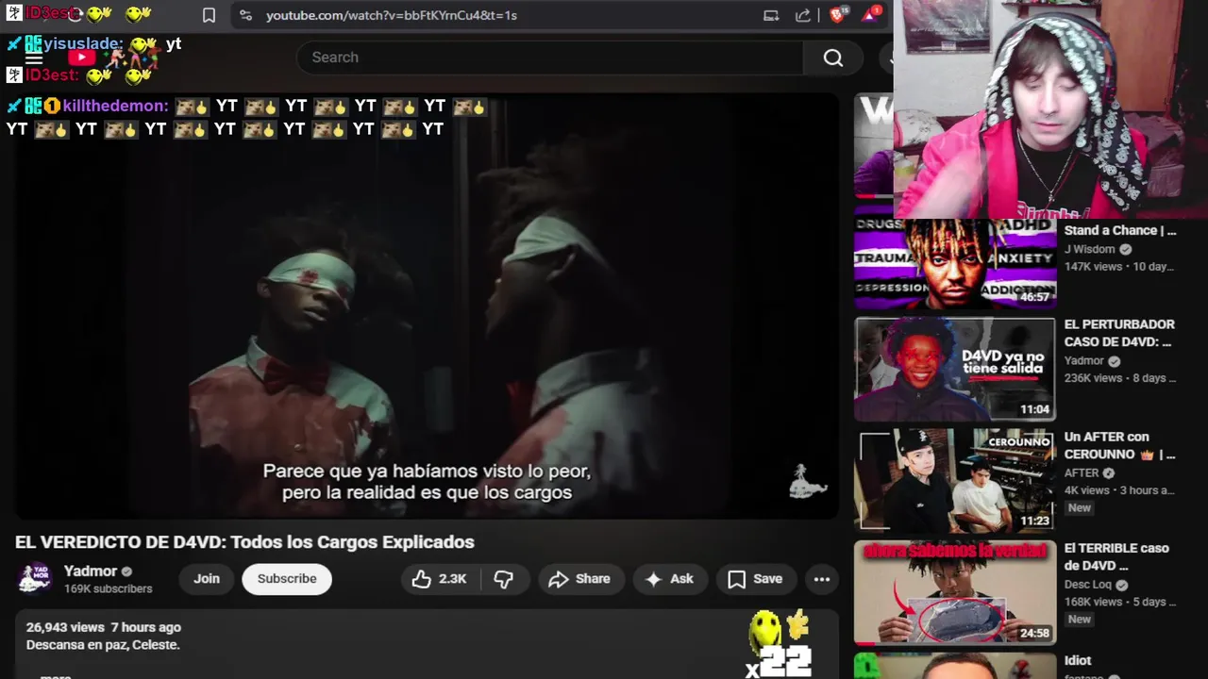
Task: Open the three-dots more actions menu
Action: pos(822,579)
